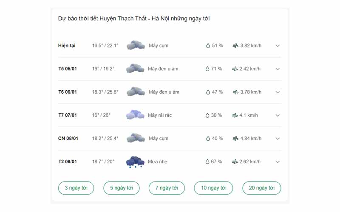This screenshot has height=212, width=340.
Task: Show the 5 ngày tới forecast
Action: click(x=122, y=188)
